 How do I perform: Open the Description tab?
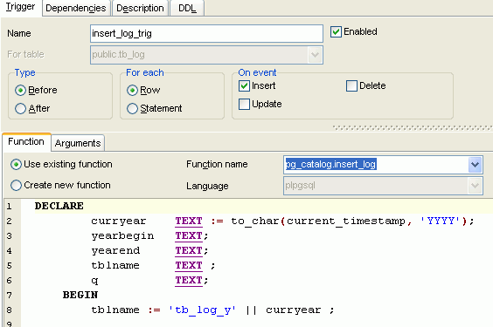[140, 8]
